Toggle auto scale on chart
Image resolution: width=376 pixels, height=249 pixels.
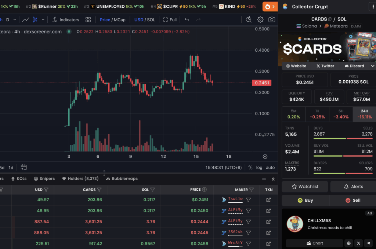click(270, 168)
